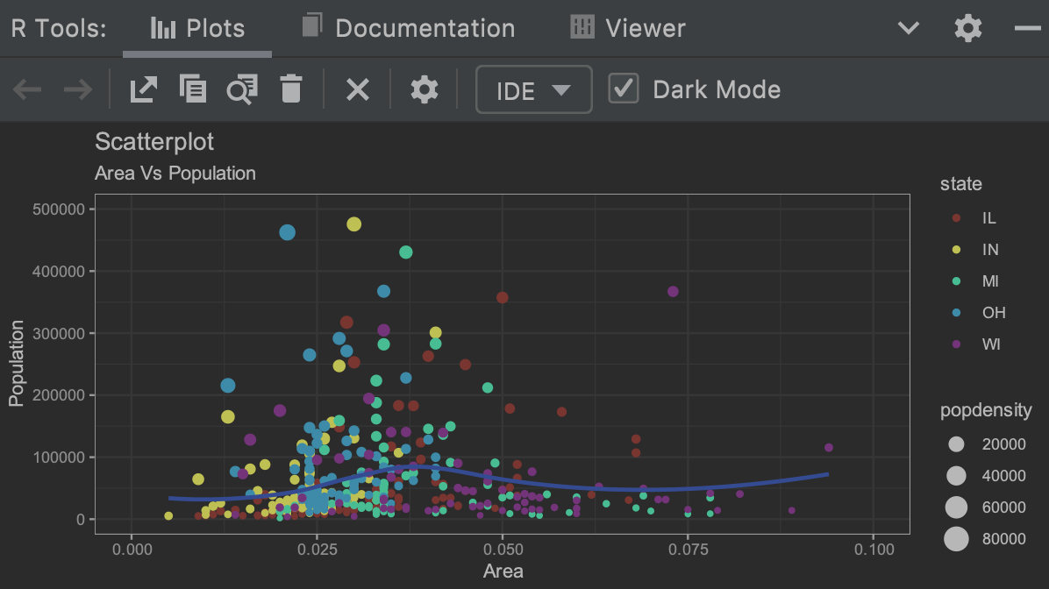Click the Dark Mode label text
The image size is (1049, 589).
click(717, 89)
